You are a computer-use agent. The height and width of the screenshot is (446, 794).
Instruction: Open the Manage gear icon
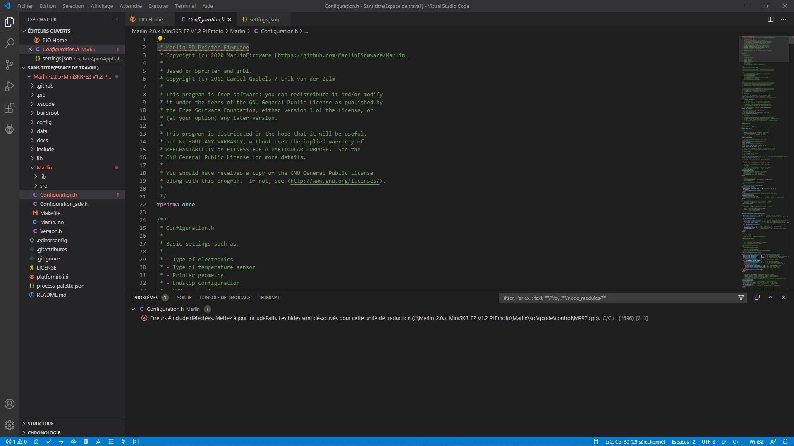10,425
